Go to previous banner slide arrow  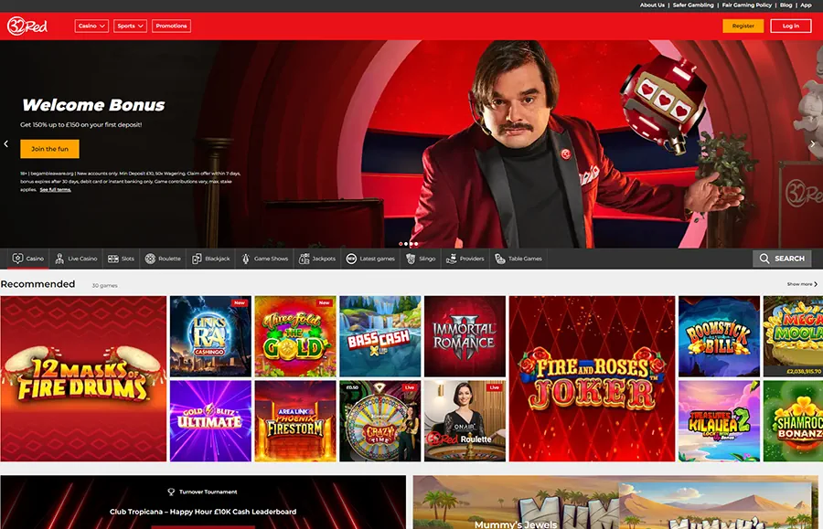[6, 143]
